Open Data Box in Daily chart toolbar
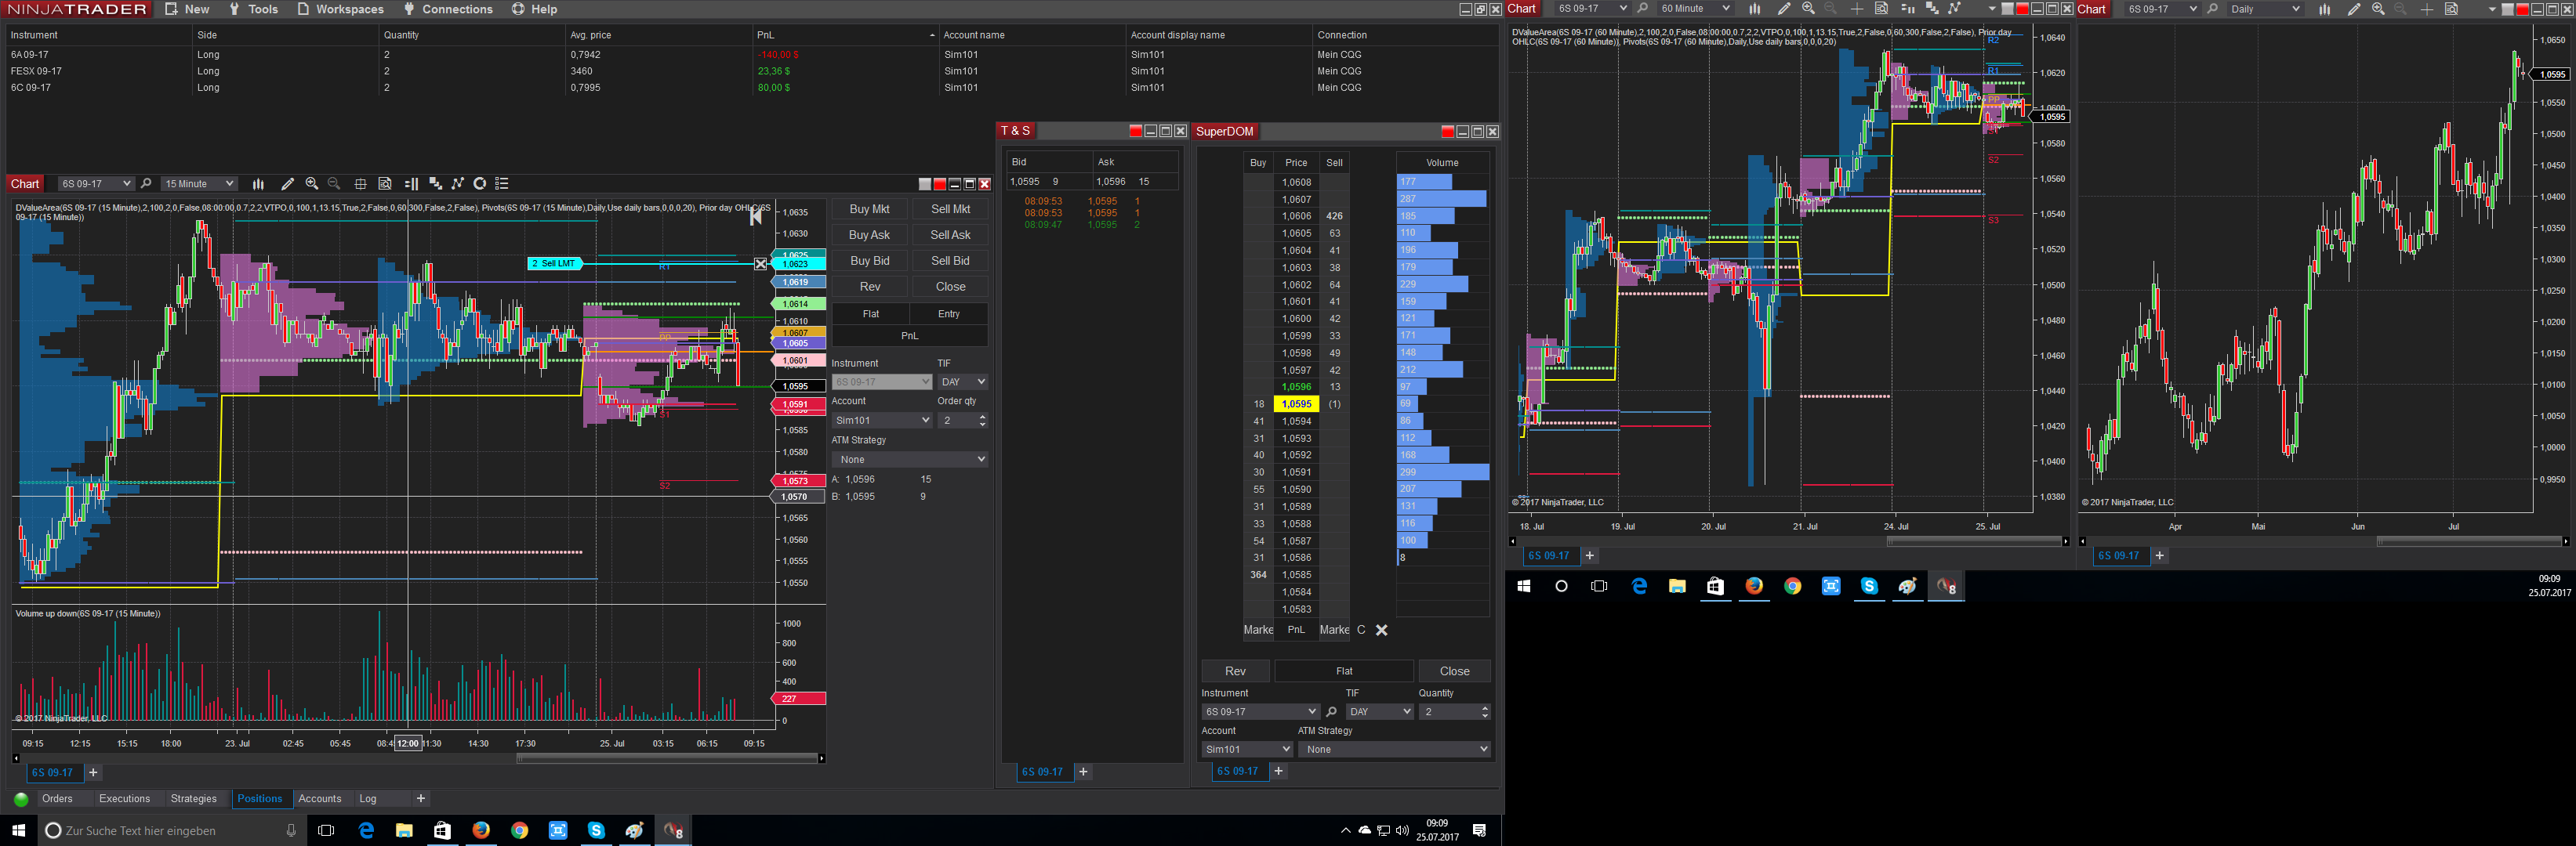 point(2451,9)
